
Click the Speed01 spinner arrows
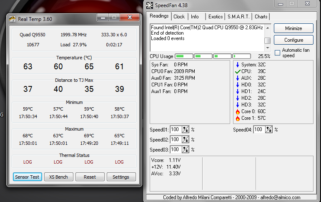coord(186,129)
